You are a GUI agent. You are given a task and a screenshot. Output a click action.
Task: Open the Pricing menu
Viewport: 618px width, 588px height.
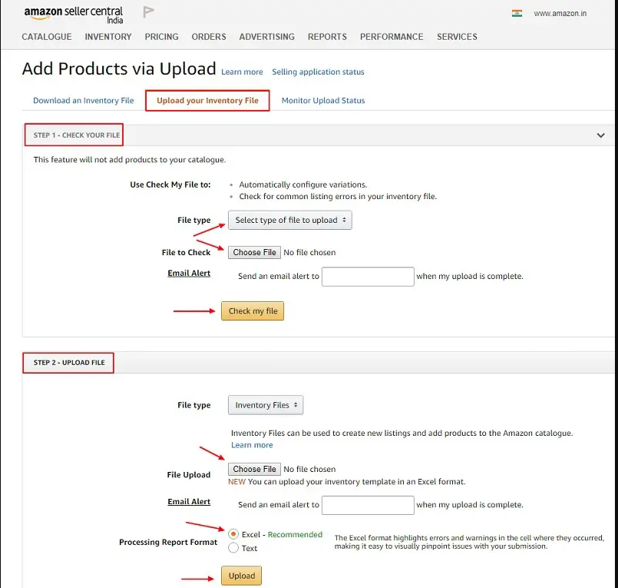[161, 37]
